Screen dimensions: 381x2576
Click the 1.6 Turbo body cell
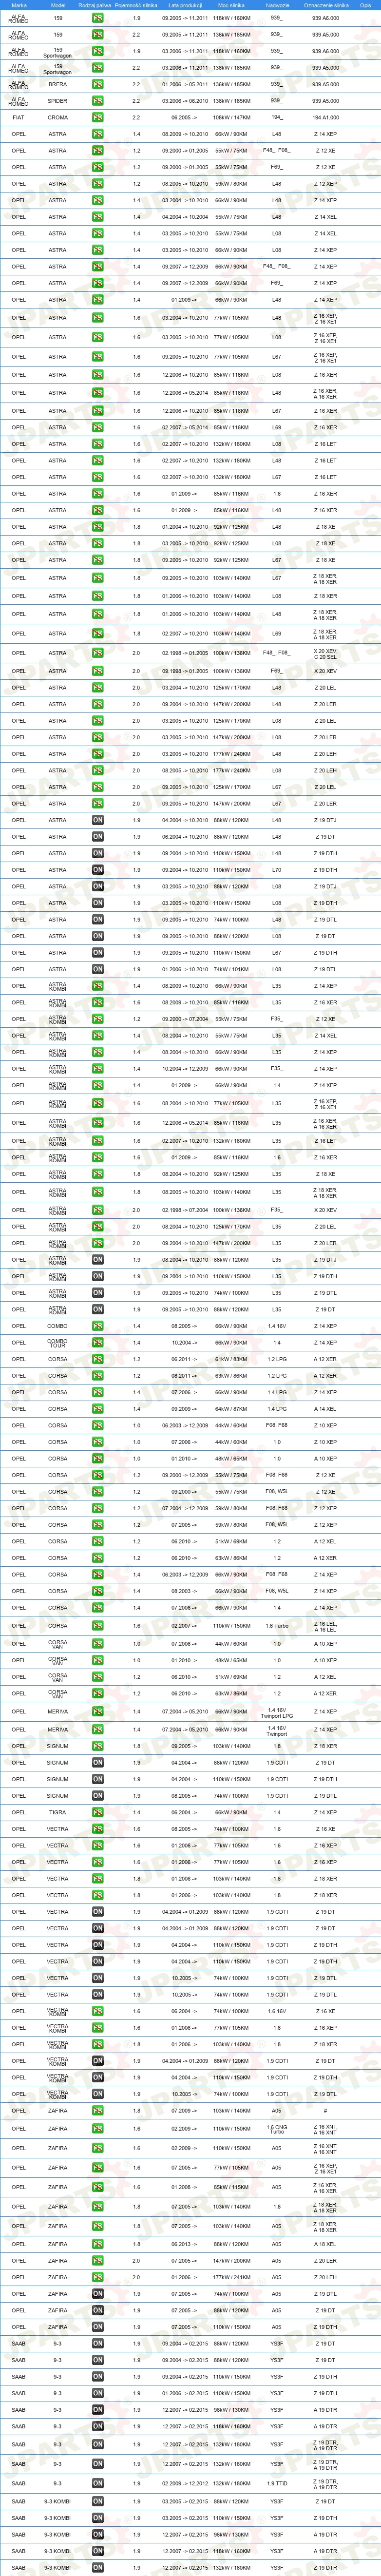pyautogui.click(x=277, y=1625)
